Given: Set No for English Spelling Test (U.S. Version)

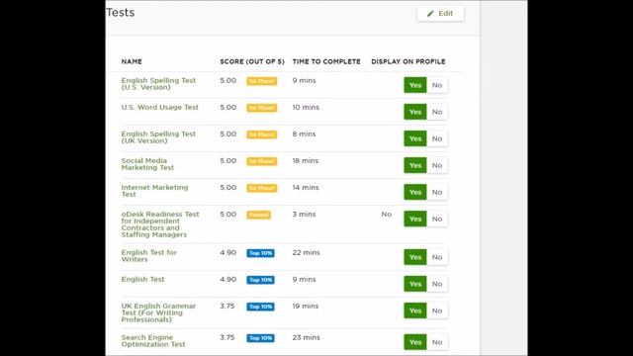Looking at the screenshot, I should [x=437, y=85].
